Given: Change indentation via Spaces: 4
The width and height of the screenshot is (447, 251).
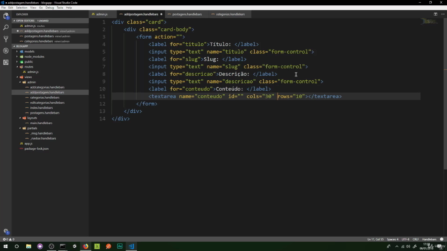Looking at the screenshot, I should [393, 239].
